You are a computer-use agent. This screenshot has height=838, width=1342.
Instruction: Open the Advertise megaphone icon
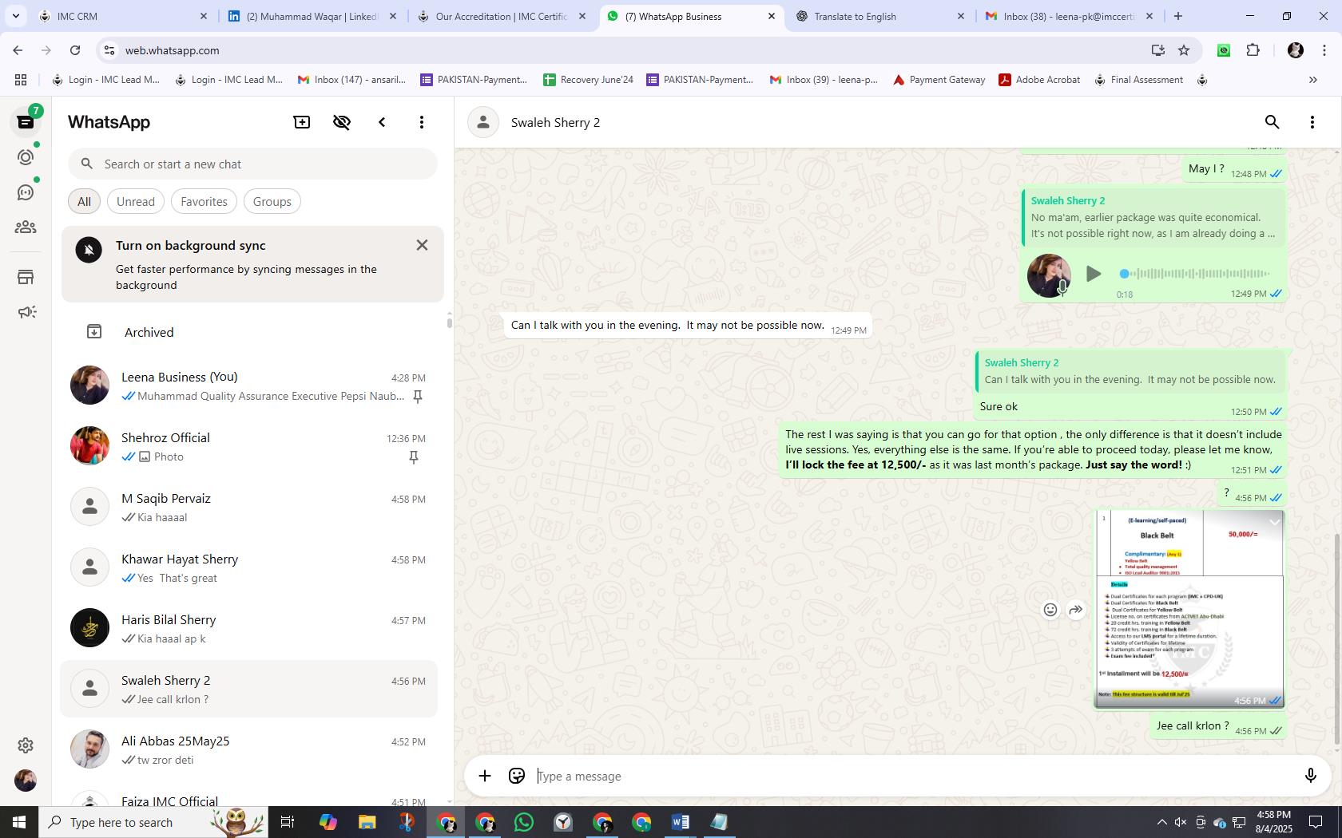click(x=26, y=312)
